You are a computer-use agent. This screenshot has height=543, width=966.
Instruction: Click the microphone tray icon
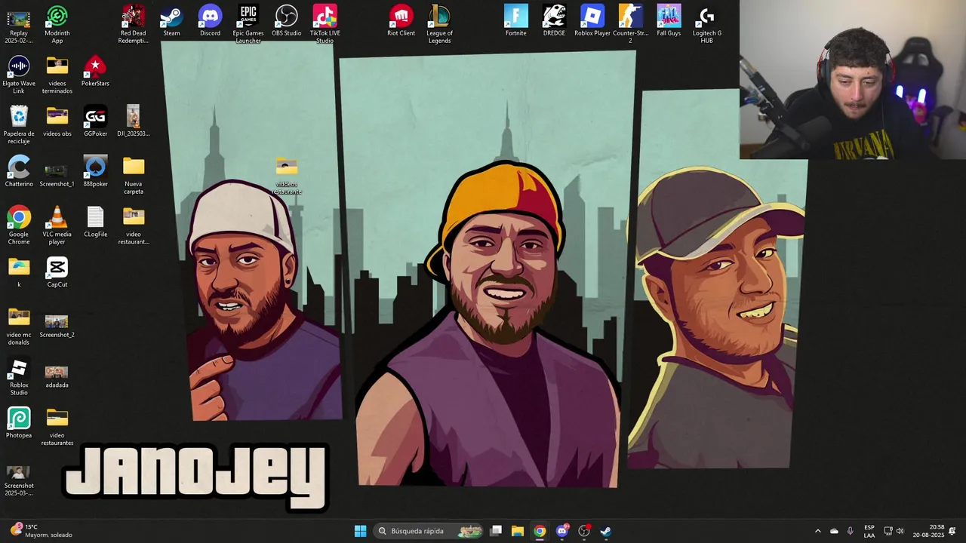click(x=851, y=531)
